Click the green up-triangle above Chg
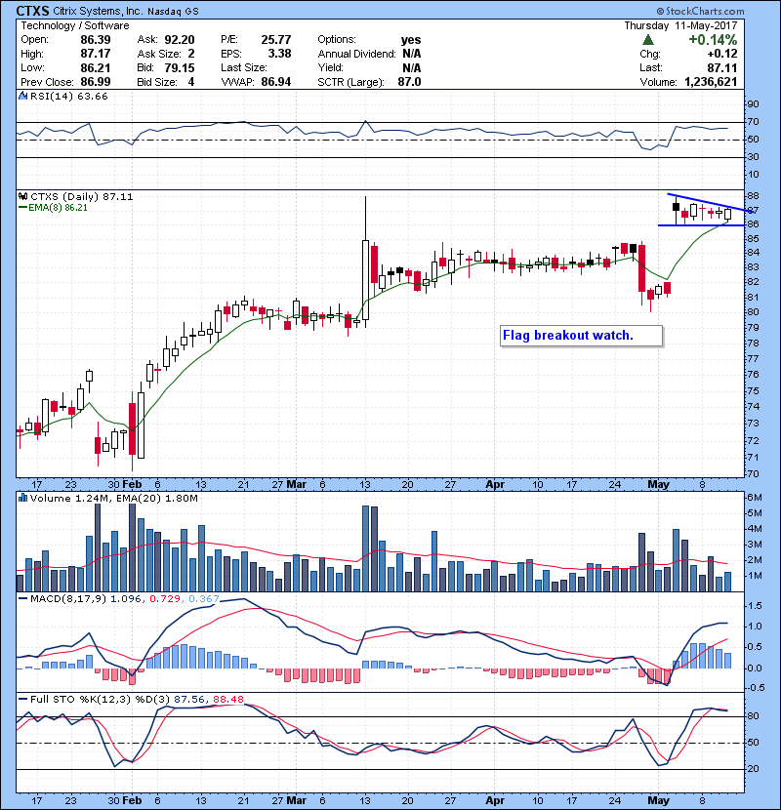The image size is (781, 810). click(648, 40)
